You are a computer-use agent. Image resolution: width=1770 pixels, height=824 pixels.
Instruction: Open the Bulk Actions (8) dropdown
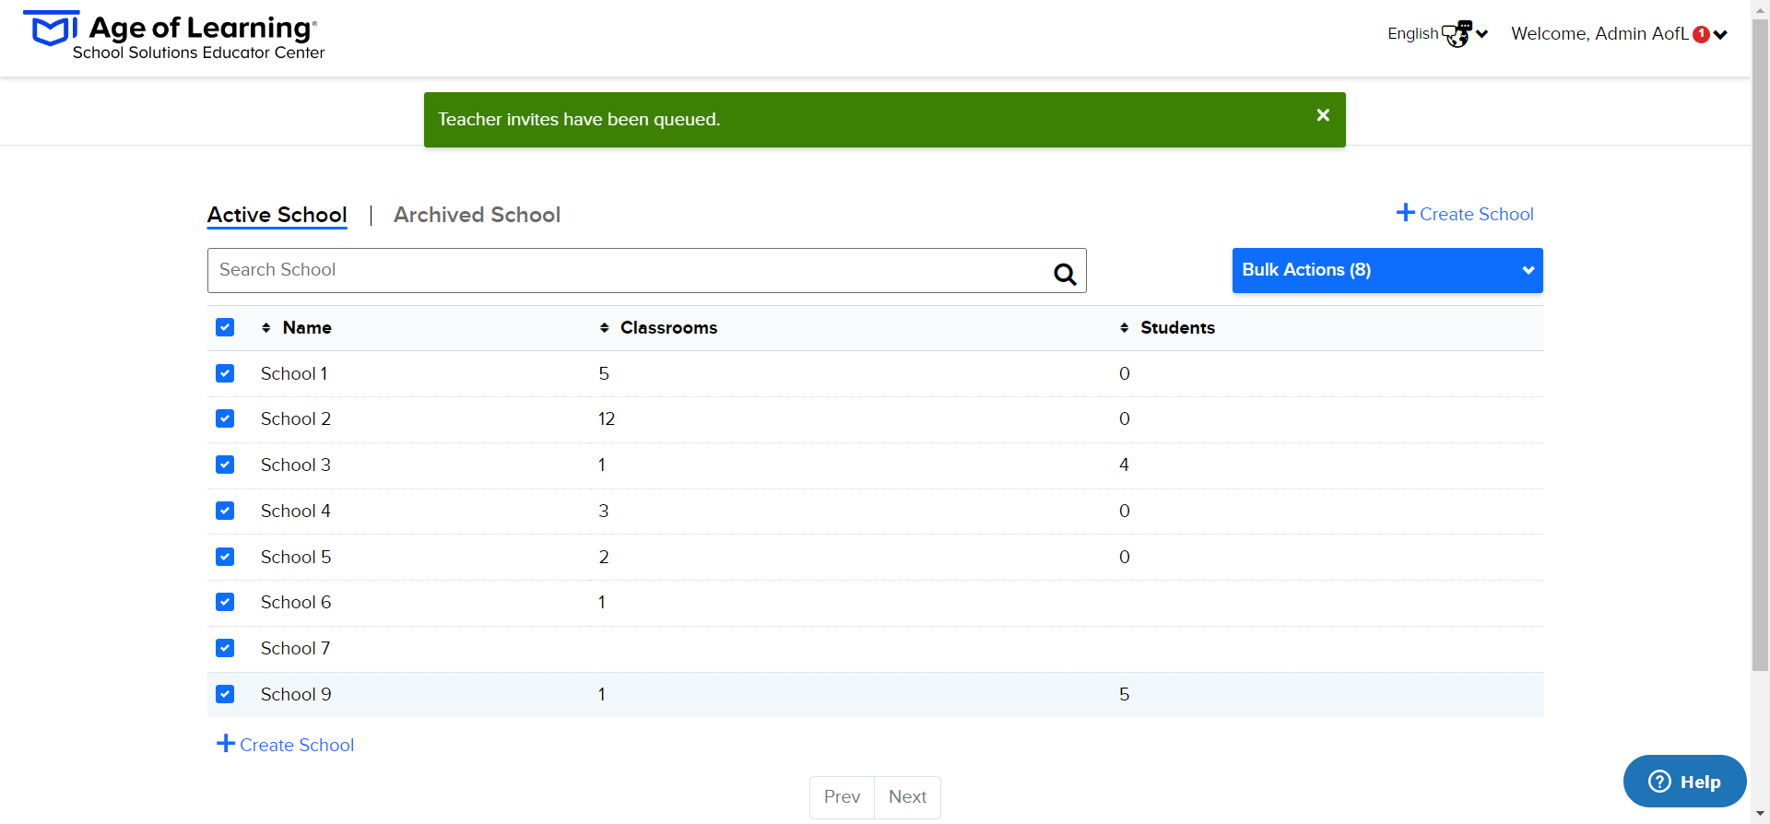click(x=1387, y=270)
